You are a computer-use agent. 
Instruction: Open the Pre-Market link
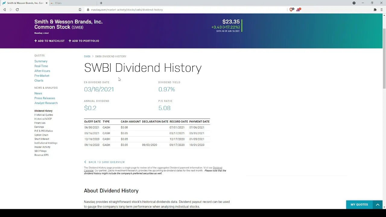(x=42, y=76)
